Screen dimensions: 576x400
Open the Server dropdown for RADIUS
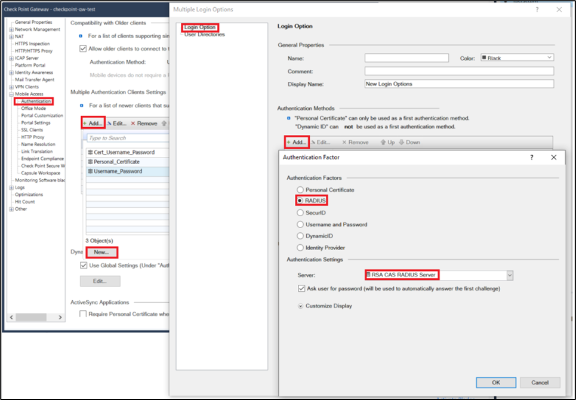click(509, 275)
